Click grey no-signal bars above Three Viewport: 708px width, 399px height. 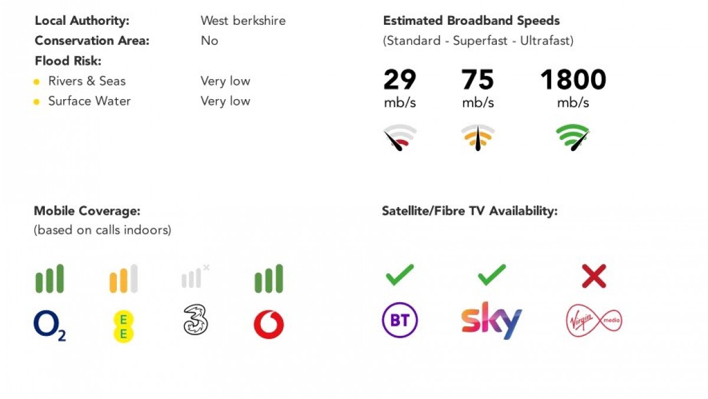coord(196,276)
